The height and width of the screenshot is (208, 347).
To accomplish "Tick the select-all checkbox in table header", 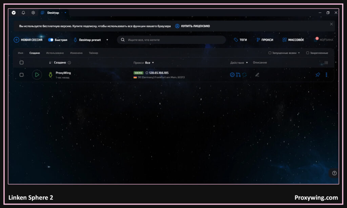I will coord(22,63).
